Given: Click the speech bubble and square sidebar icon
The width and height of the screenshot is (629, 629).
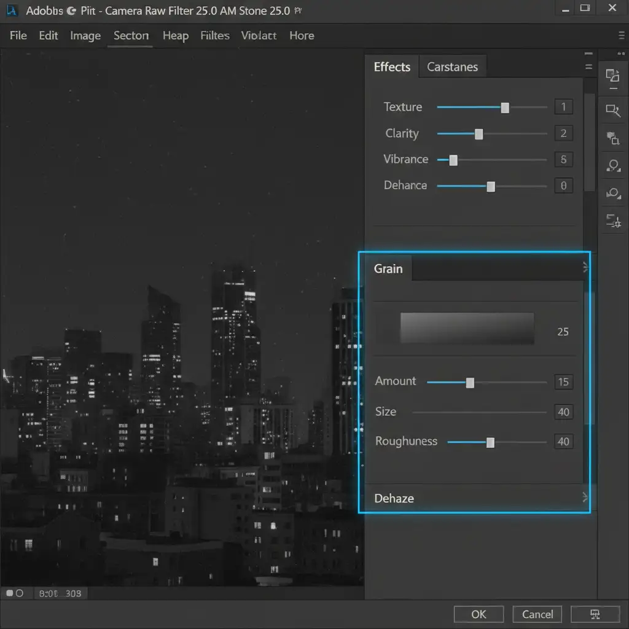Looking at the screenshot, I should [x=612, y=138].
